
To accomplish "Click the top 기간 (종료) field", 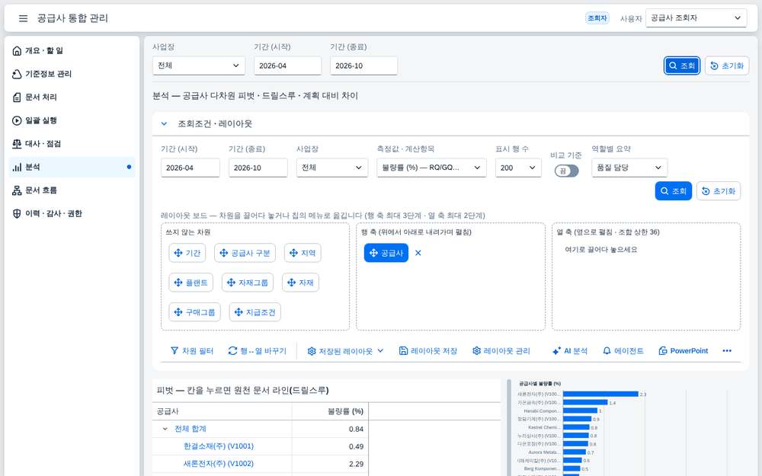I will tap(363, 65).
